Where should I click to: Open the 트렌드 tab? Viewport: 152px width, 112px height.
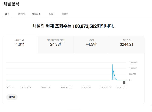click(x=65, y=14)
